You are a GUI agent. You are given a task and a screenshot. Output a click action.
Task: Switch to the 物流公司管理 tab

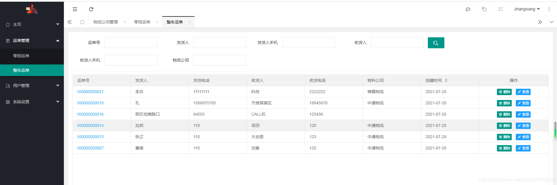(106, 22)
